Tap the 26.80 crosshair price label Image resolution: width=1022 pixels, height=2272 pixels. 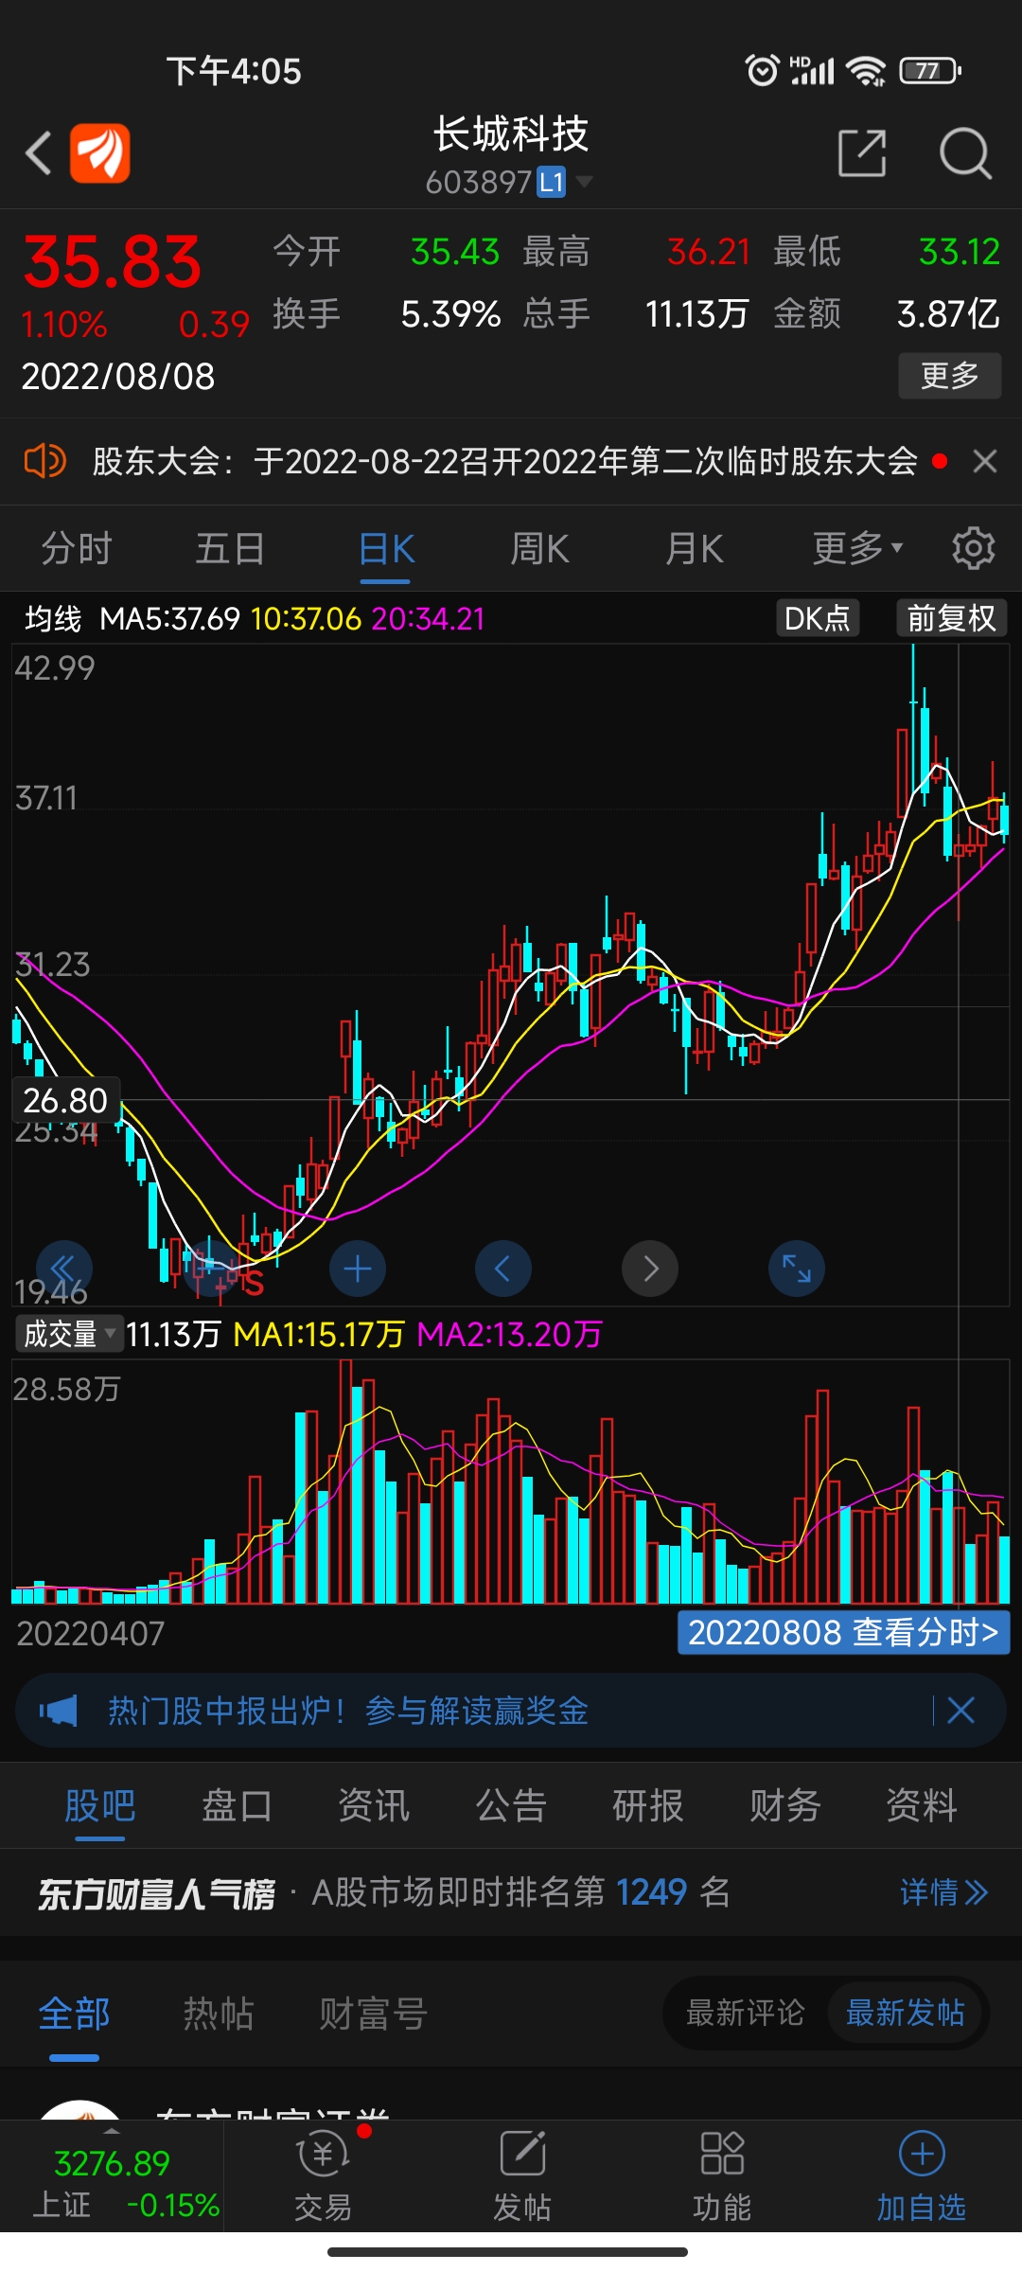[65, 1100]
